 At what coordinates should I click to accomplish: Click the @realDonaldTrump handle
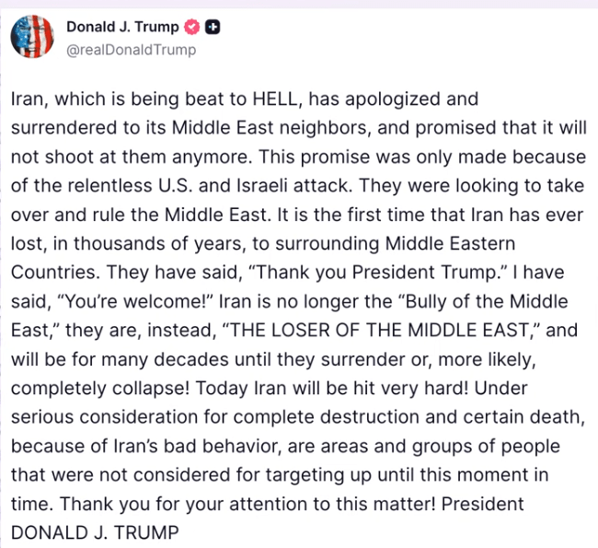131,50
